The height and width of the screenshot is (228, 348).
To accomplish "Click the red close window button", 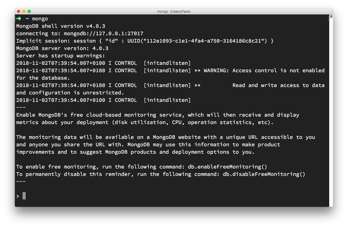I will point(19,11).
